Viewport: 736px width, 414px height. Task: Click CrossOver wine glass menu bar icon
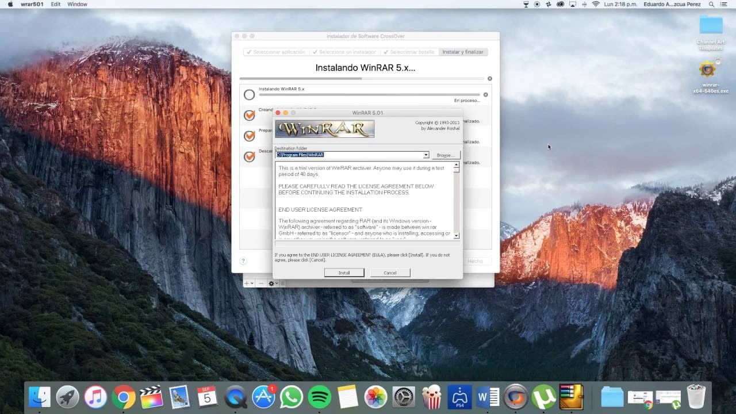pyautogui.click(x=526, y=4)
